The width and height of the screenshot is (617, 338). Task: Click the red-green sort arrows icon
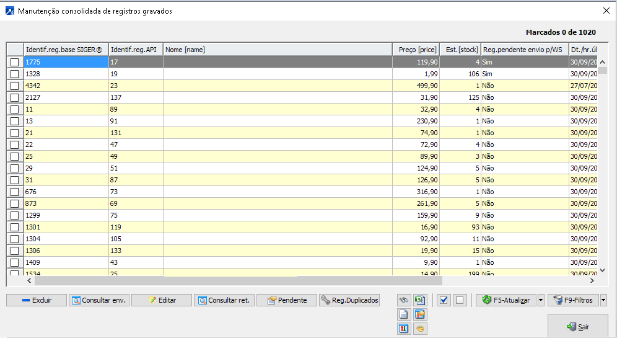404,329
